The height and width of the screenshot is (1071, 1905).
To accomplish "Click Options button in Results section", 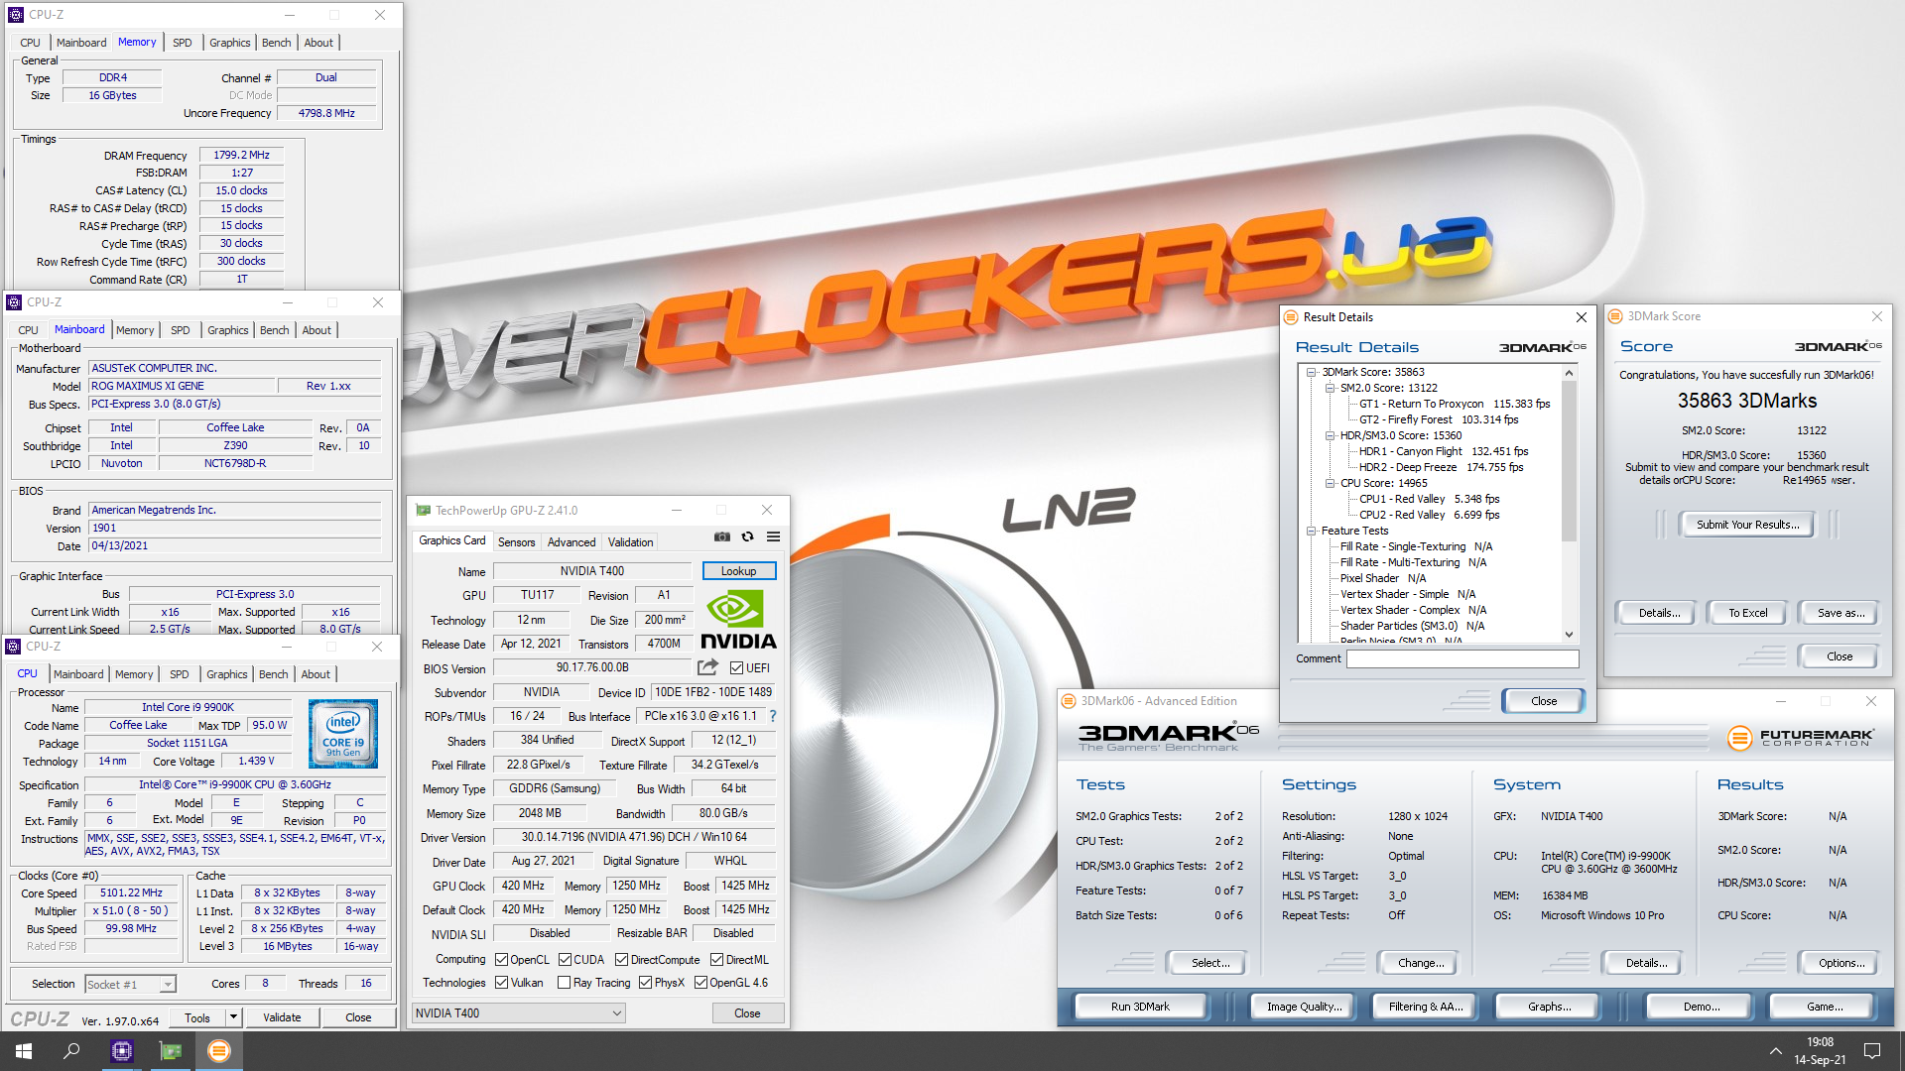I will coord(1841,963).
